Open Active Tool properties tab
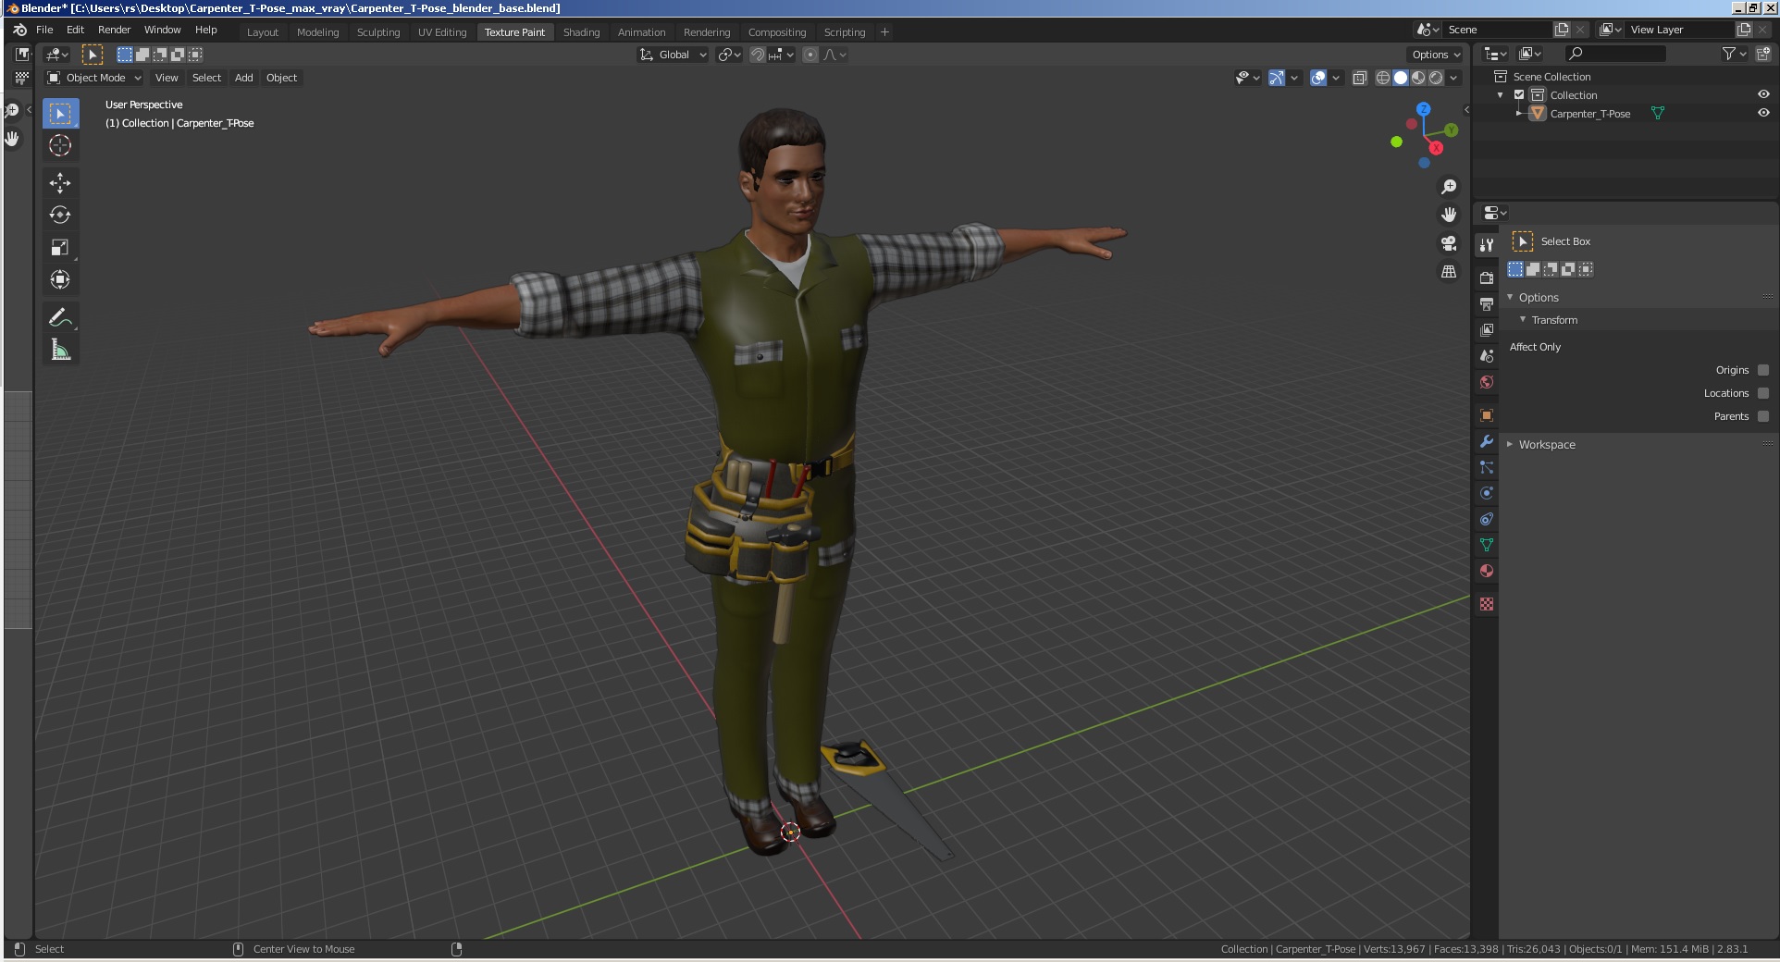Viewport: 1780px width, 962px height. 1487,245
